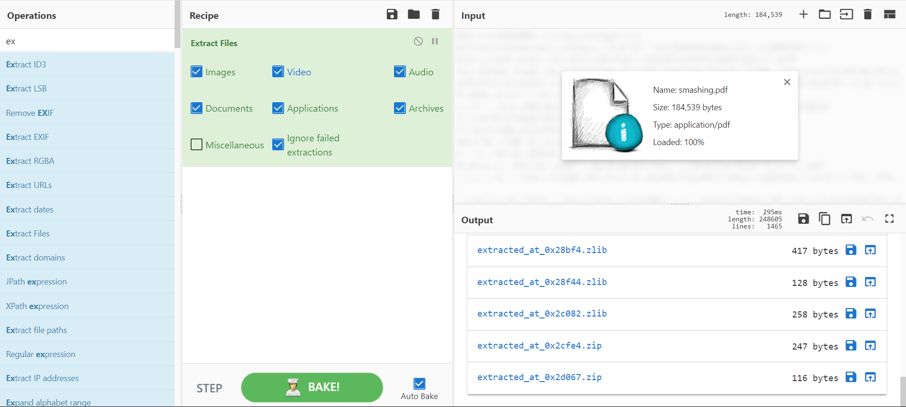Screen dimensions: 906x407
Task: Click the green BAKE! button
Action: (x=312, y=387)
